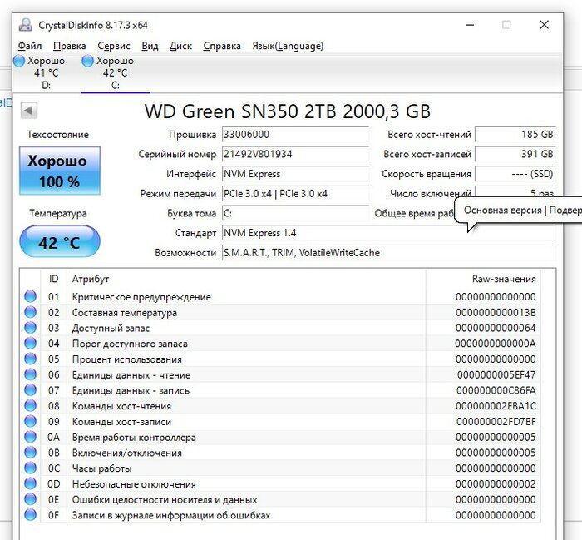The width and height of the screenshot is (582, 540).
Task: Close the CrystalDiskInfo window
Action: pyautogui.click(x=544, y=25)
